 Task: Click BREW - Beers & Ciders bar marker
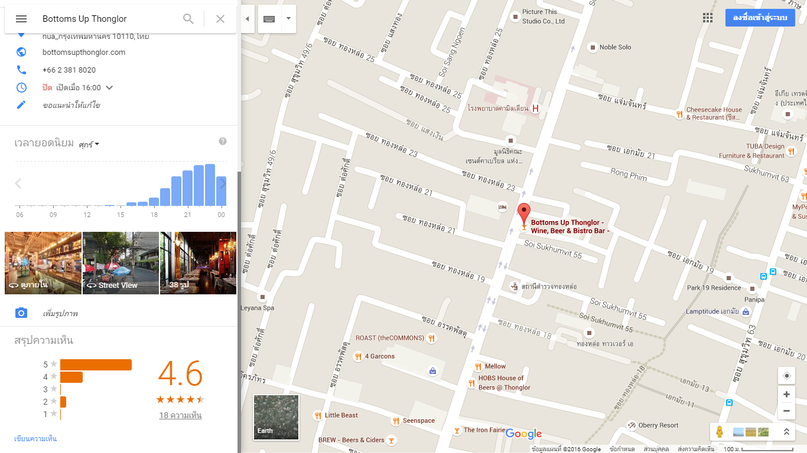pos(390,440)
